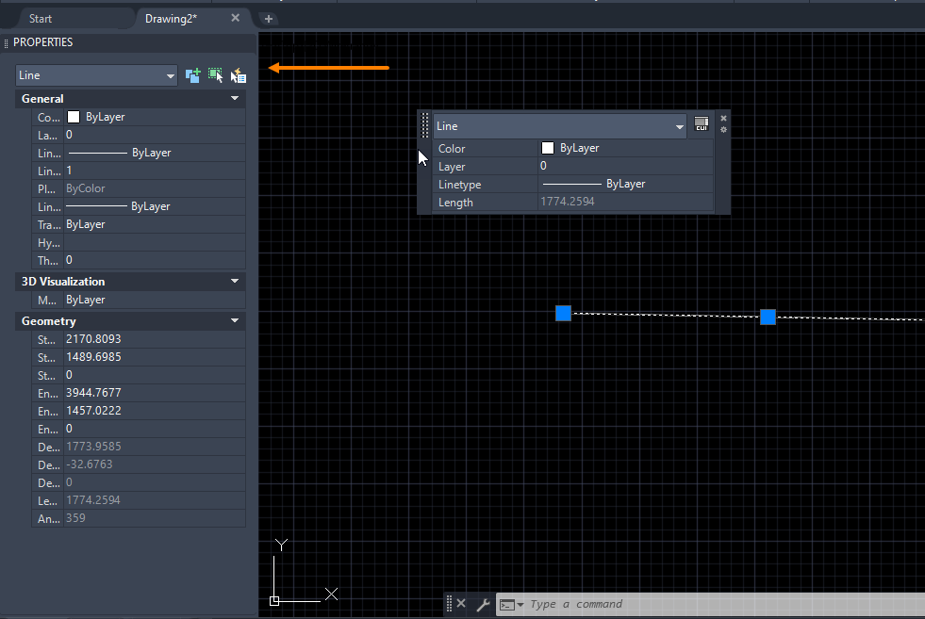This screenshot has height=619, width=925.
Task: Collapse the General section
Action: (234, 98)
